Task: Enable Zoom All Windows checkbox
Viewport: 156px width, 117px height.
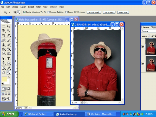Action: [x=66, y=12]
